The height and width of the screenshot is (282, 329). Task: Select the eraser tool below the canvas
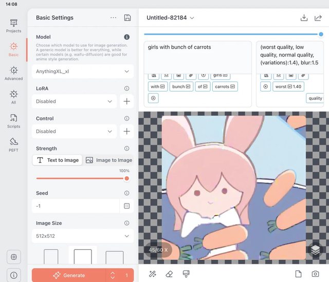coord(169,274)
